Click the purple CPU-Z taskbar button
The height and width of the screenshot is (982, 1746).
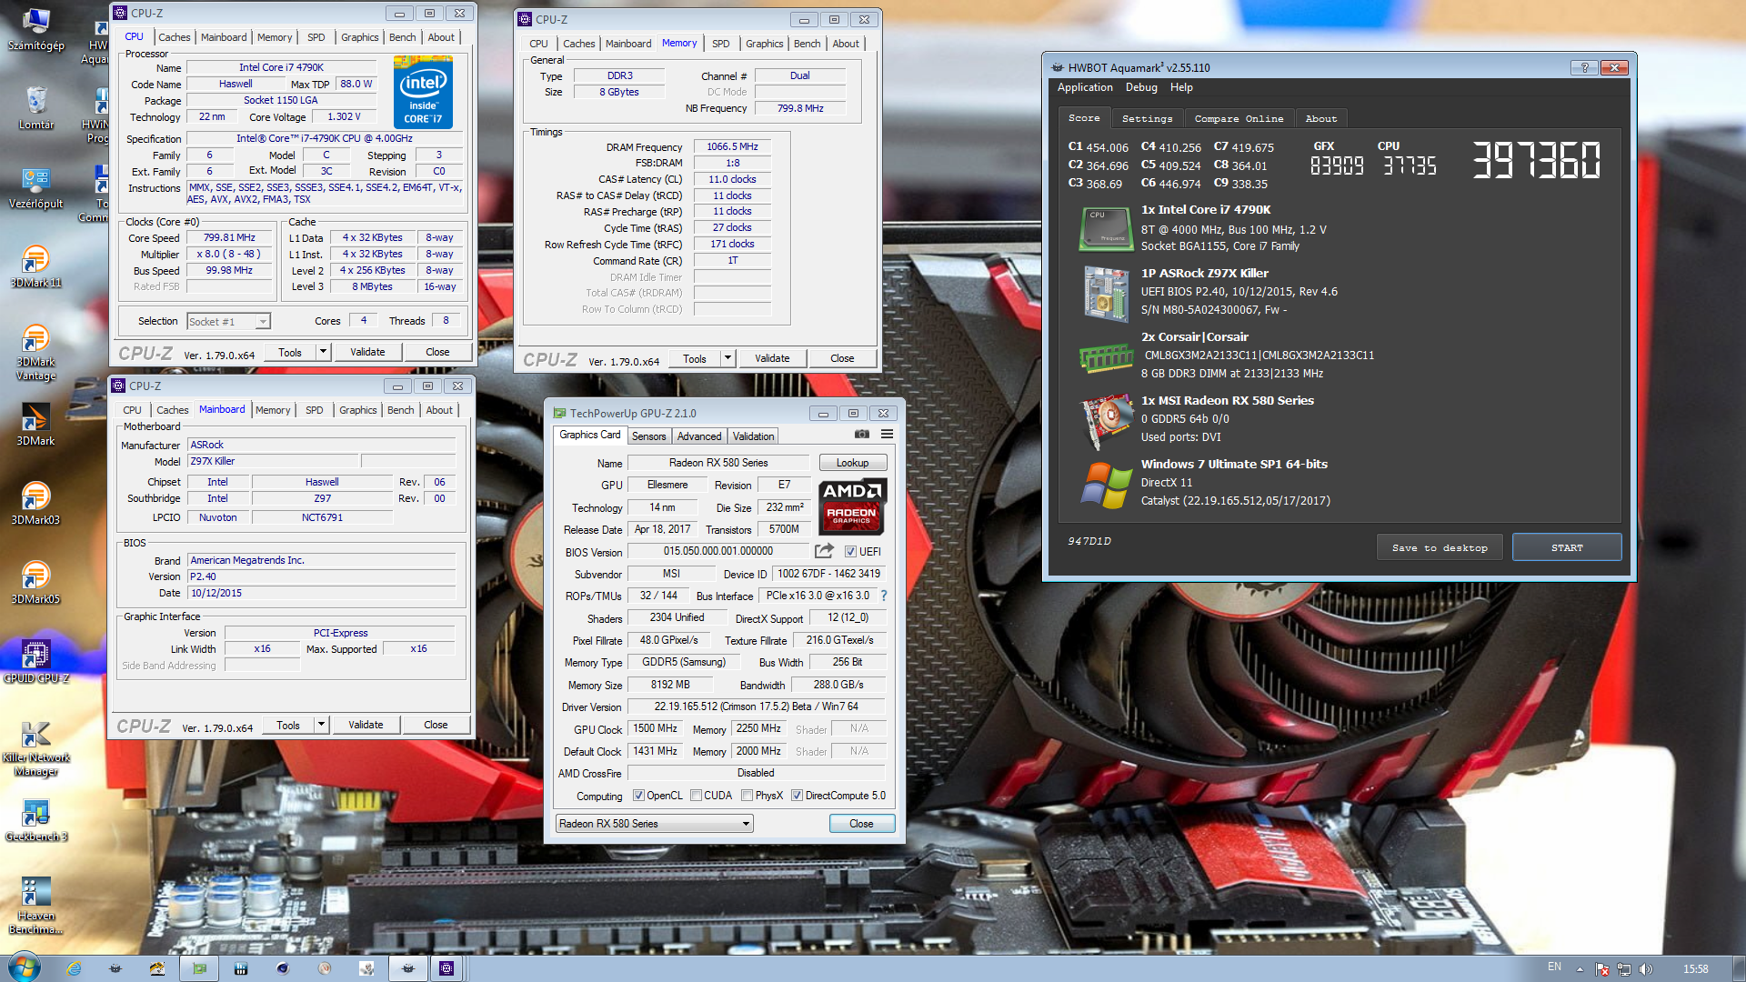tap(447, 968)
